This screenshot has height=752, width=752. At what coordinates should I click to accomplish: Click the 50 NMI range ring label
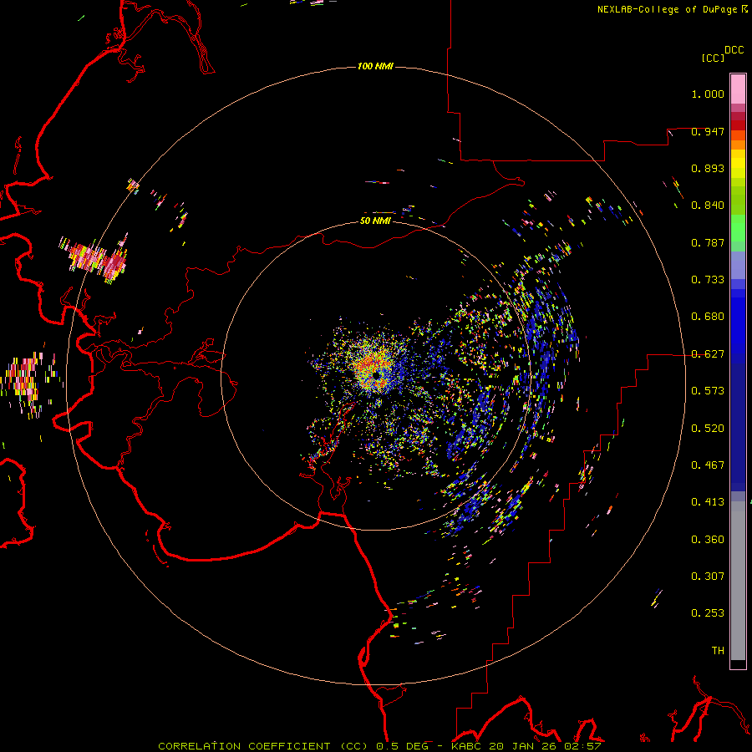(375, 221)
